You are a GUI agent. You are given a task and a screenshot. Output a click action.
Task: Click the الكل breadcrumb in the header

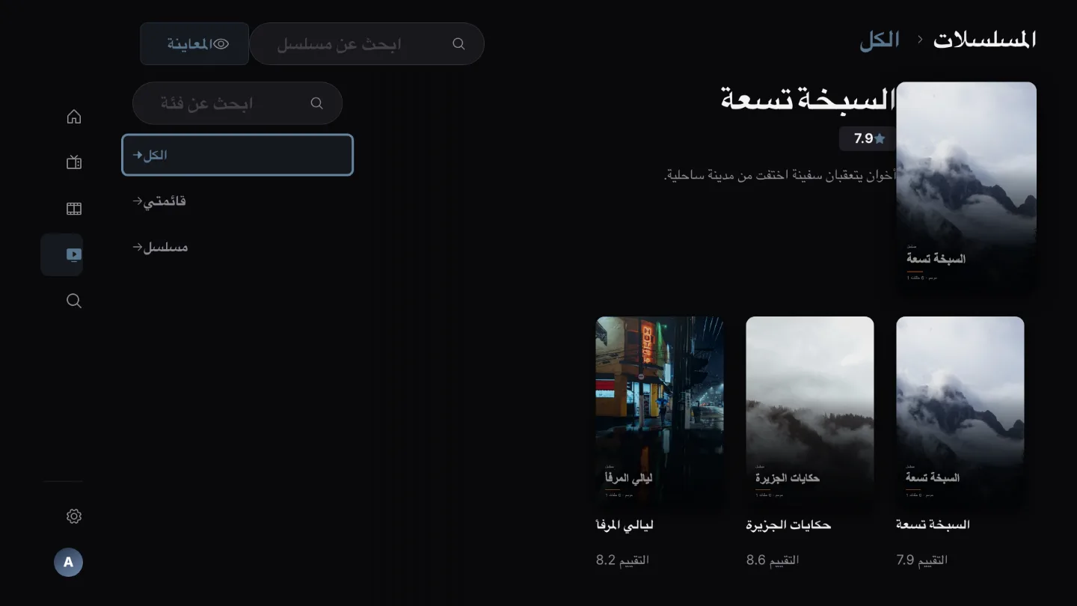[x=880, y=40]
